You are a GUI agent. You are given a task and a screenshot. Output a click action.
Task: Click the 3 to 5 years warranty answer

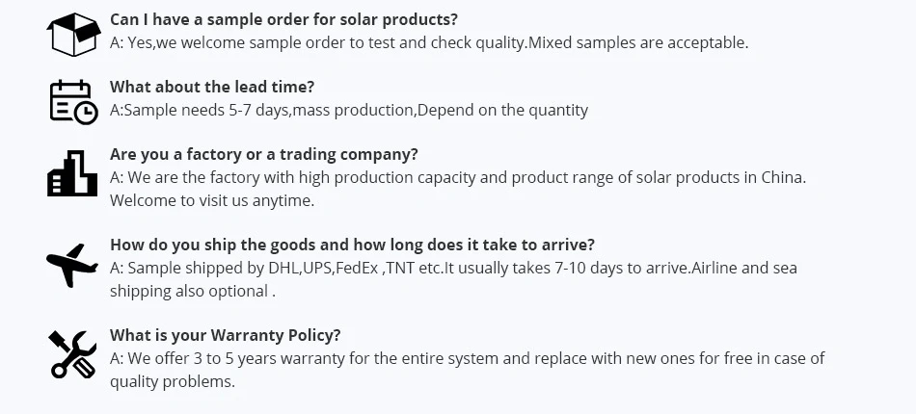pos(467,358)
